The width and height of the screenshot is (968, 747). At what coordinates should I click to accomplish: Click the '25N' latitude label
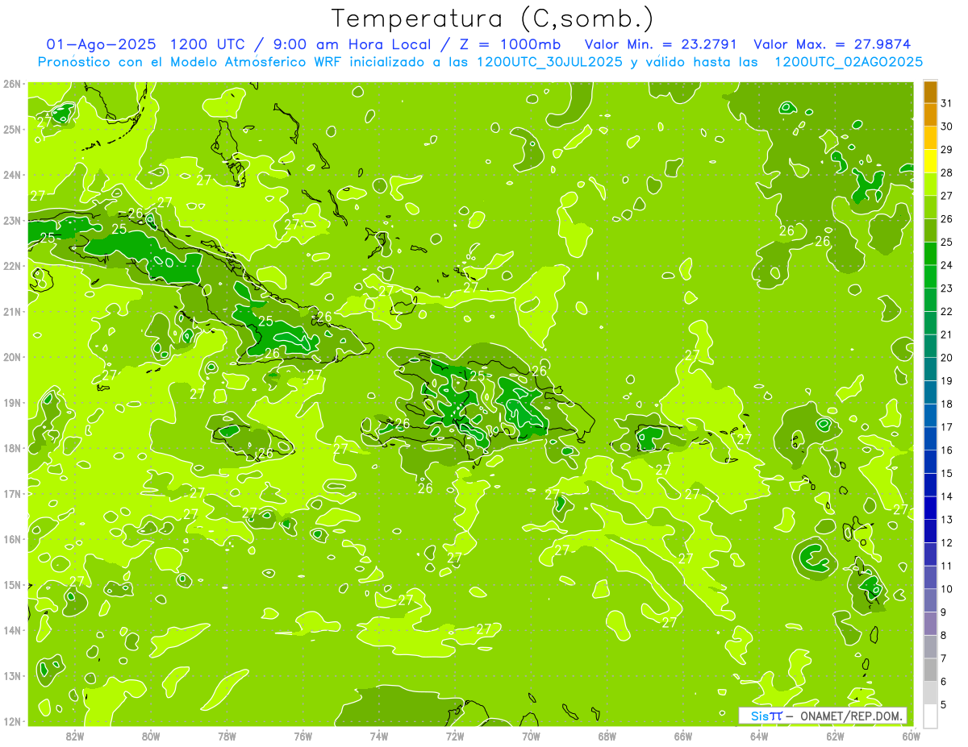tap(12, 130)
